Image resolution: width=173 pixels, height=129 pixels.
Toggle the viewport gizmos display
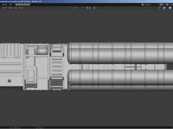tap(164, 8)
